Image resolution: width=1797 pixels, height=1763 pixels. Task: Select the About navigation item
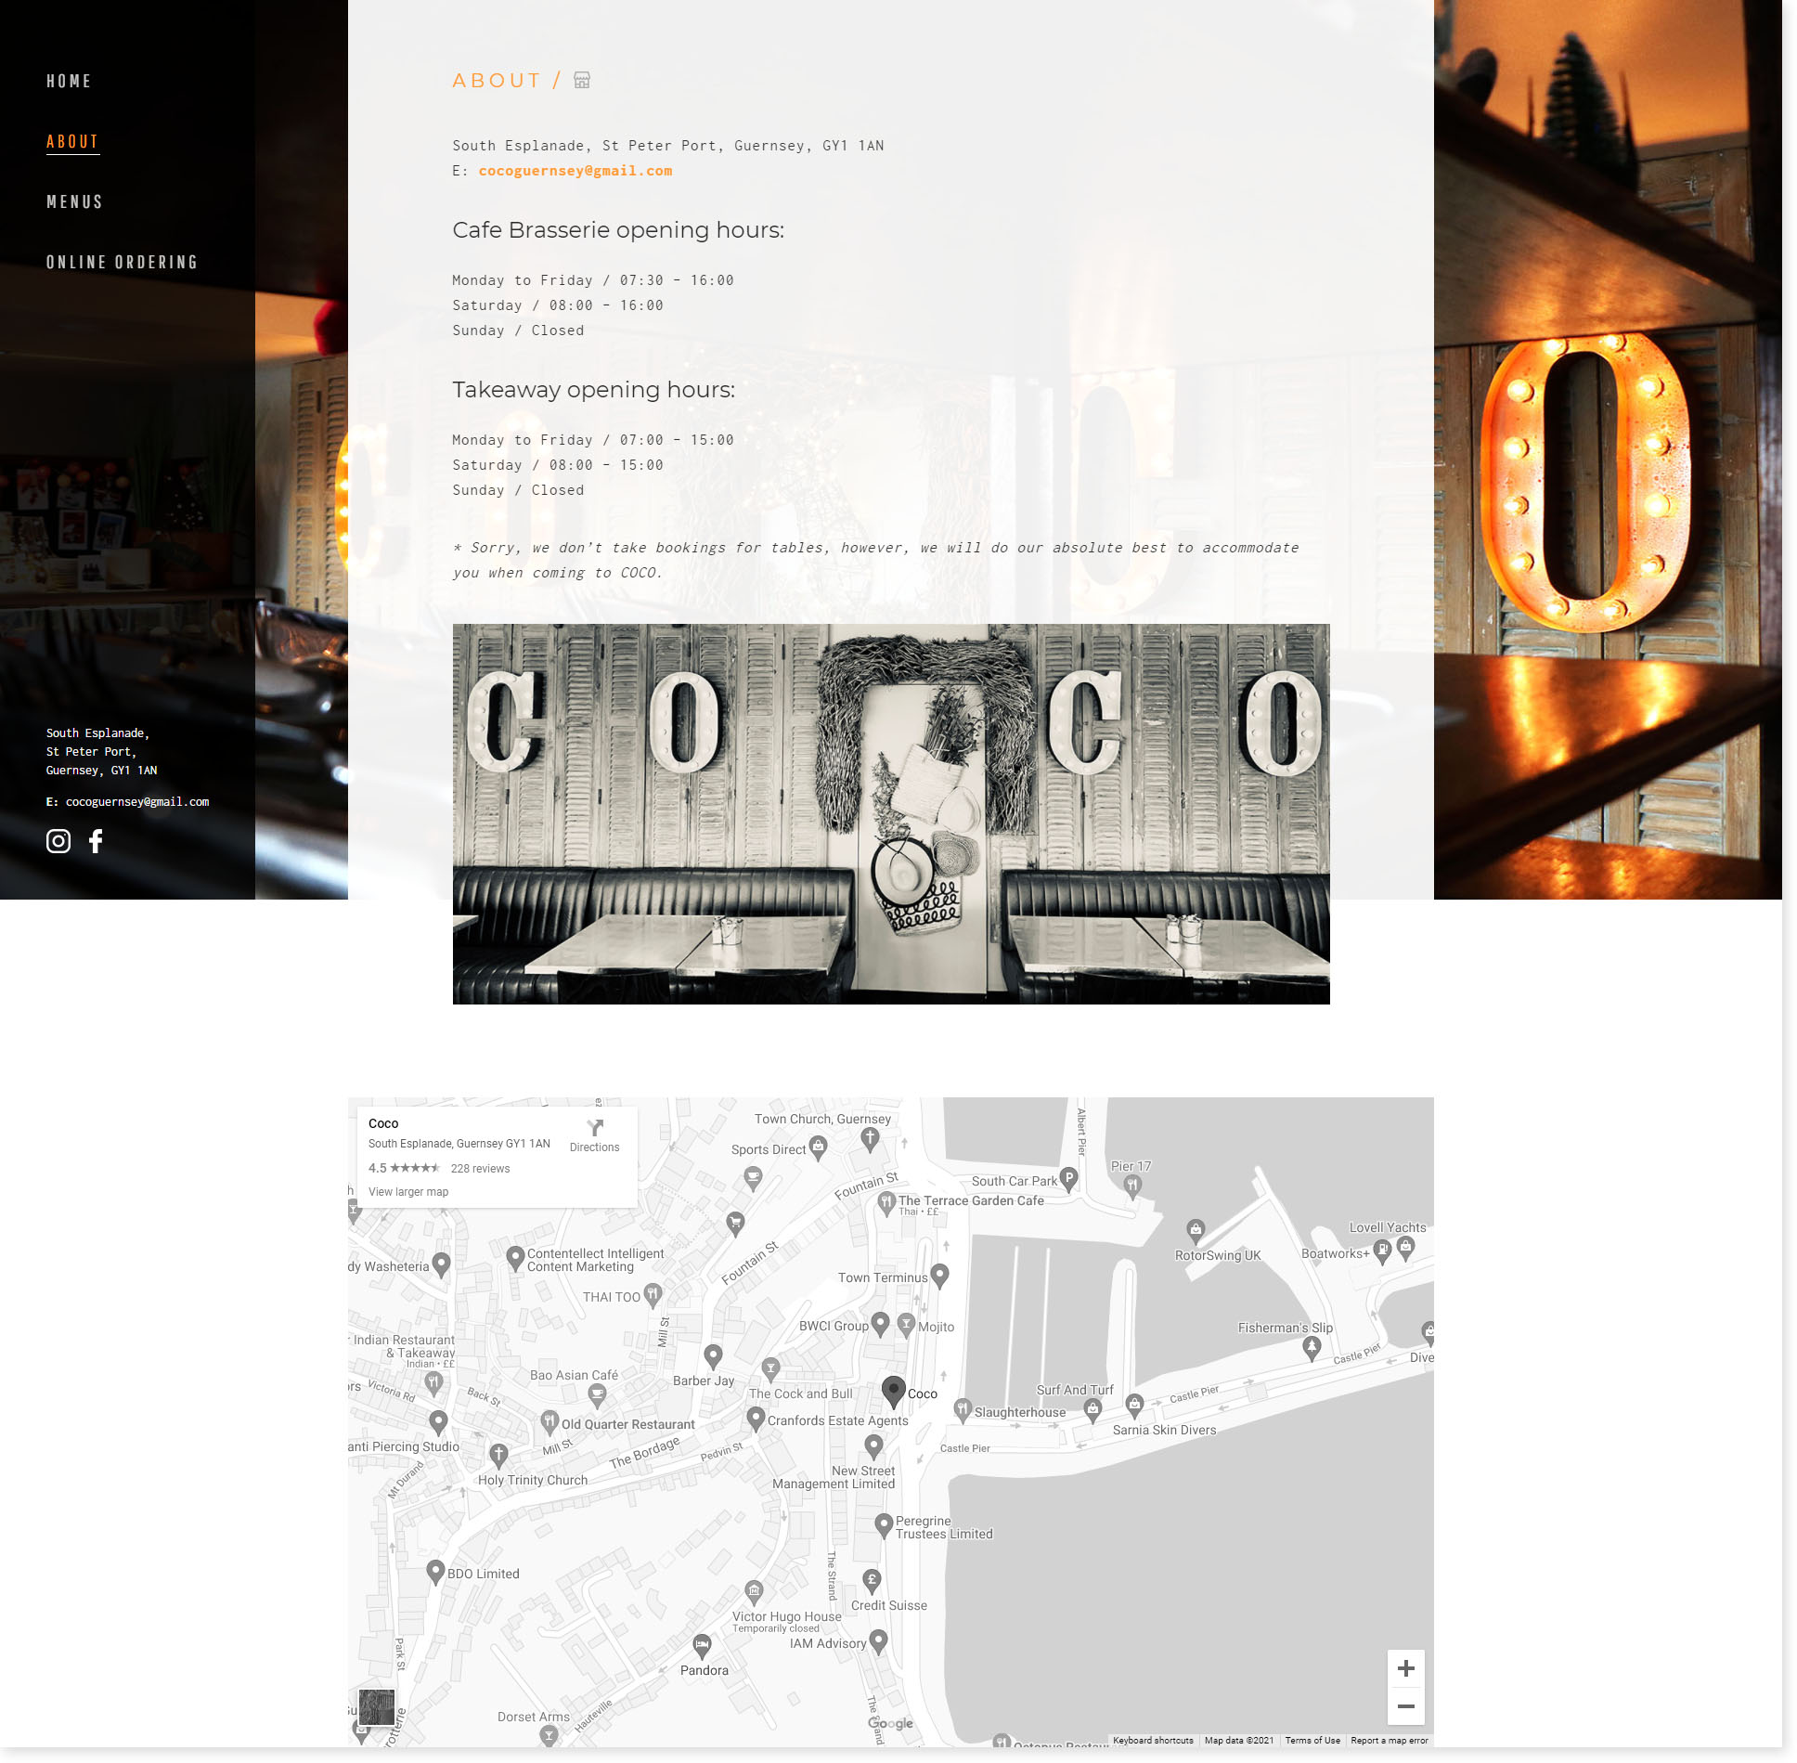[x=72, y=142]
